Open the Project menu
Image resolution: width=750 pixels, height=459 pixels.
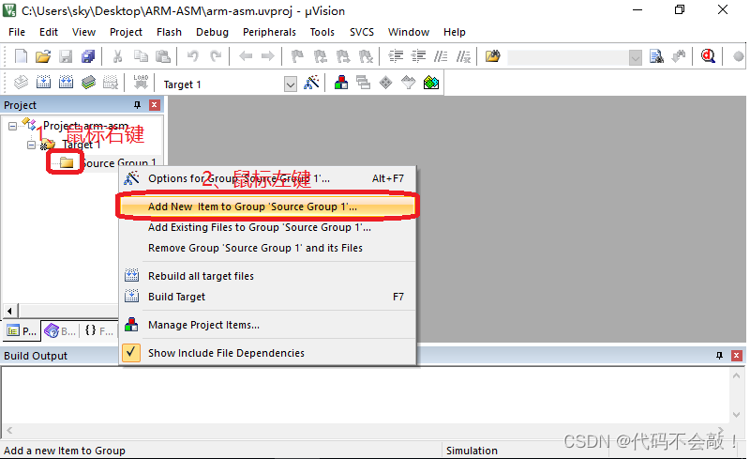click(x=126, y=32)
